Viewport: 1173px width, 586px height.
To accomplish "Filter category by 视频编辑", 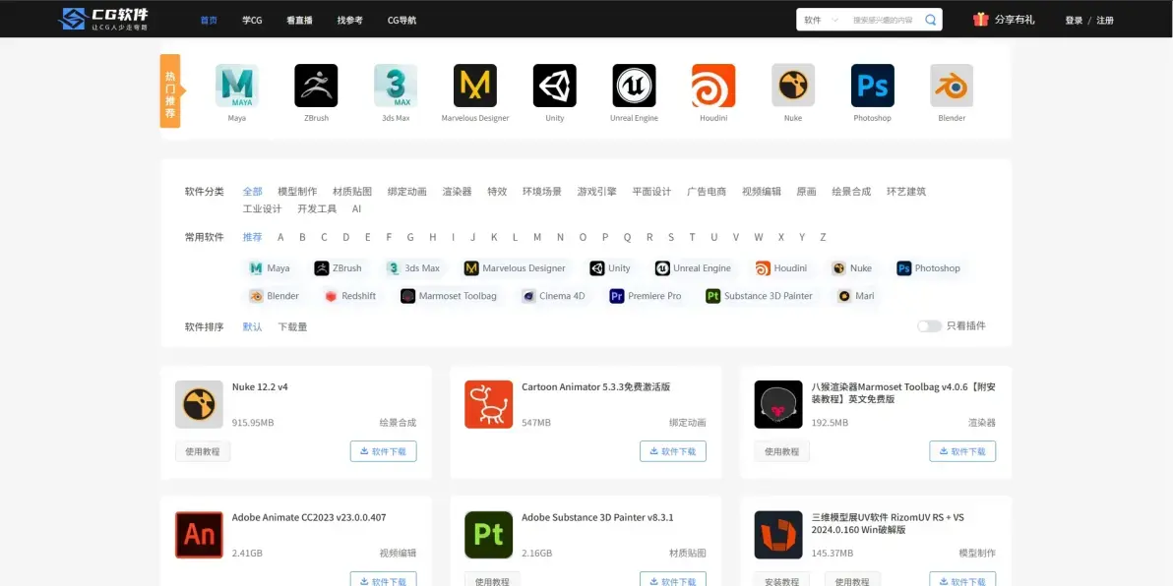I will coord(762,192).
